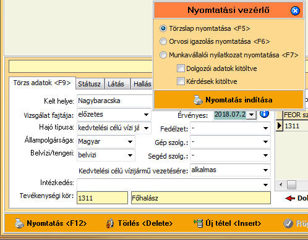The image size is (308, 240).
Task: Click new item icon beside Új tétel
Action: (x=199, y=223)
